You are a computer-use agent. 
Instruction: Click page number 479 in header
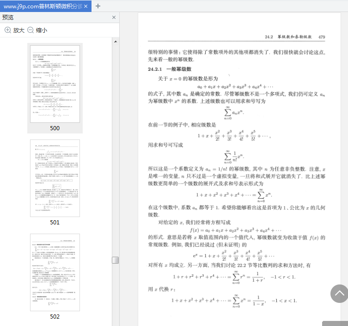[x=322, y=37]
